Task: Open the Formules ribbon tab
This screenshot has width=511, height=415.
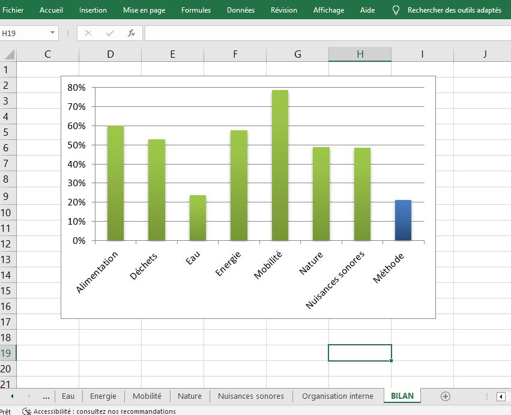Action: 196,10
